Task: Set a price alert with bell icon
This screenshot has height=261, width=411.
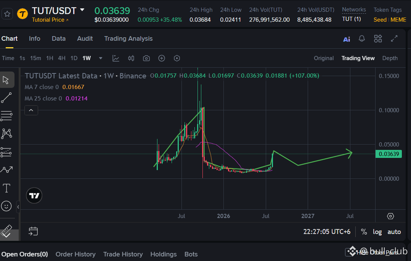Action: pyautogui.click(x=362, y=39)
